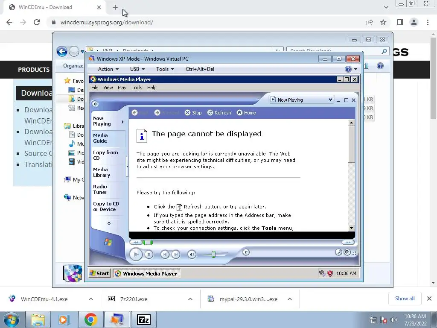Image resolution: width=437 pixels, height=328 pixels.
Task: Click the Stop icon in the Media Guide toolbar
Action: point(188,113)
